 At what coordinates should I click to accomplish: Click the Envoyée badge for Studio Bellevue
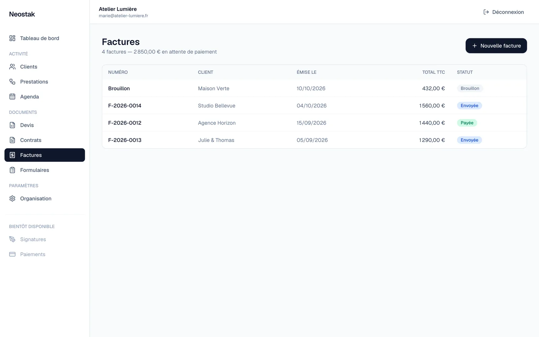[469, 106]
